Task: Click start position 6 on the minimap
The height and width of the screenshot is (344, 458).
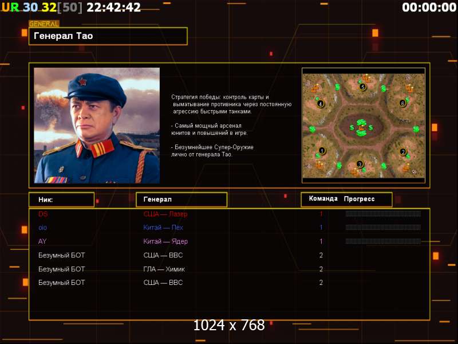Action: 403,103
